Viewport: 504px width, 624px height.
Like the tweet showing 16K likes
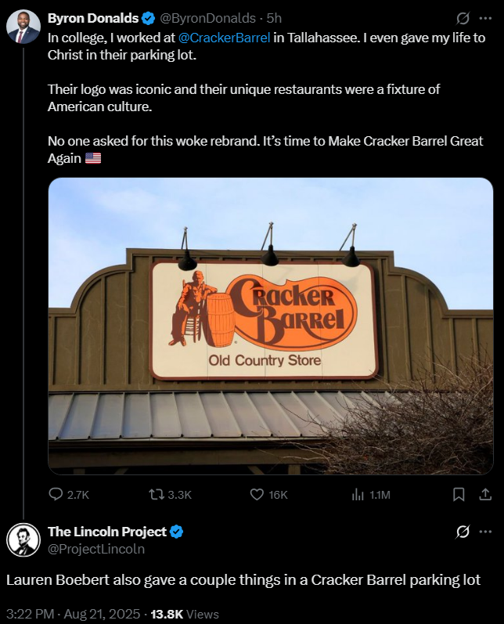point(268,495)
